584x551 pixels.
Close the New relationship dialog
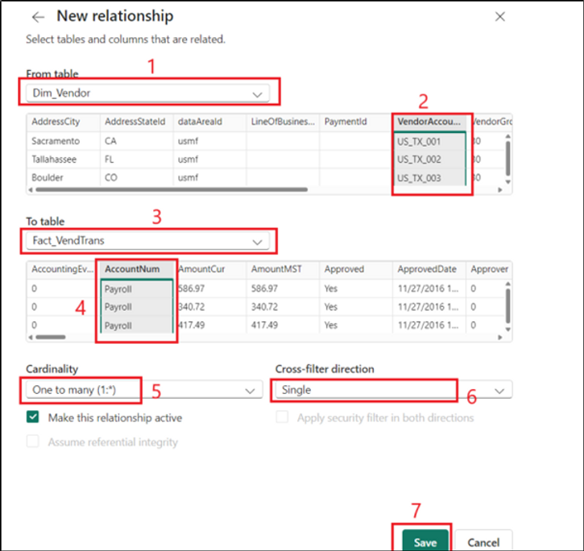[x=499, y=17]
